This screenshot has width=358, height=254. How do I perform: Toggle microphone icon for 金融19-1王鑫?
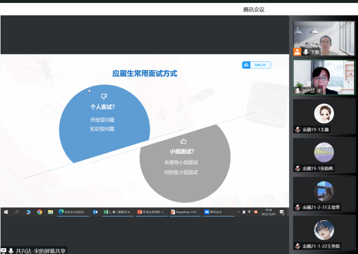click(x=297, y=129)
